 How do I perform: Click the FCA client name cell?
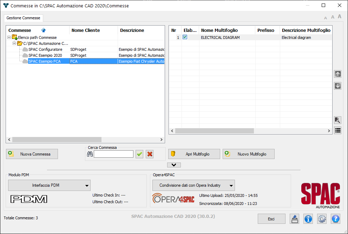point(94,61)
